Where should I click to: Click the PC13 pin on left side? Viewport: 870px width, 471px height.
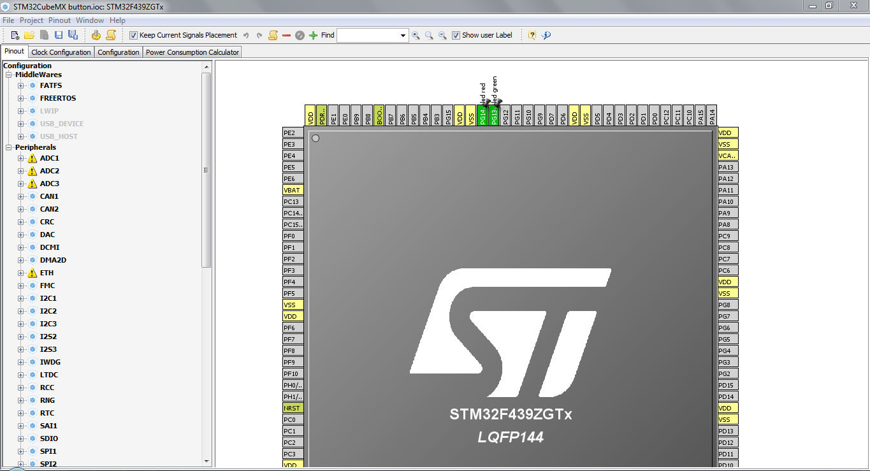293,201
